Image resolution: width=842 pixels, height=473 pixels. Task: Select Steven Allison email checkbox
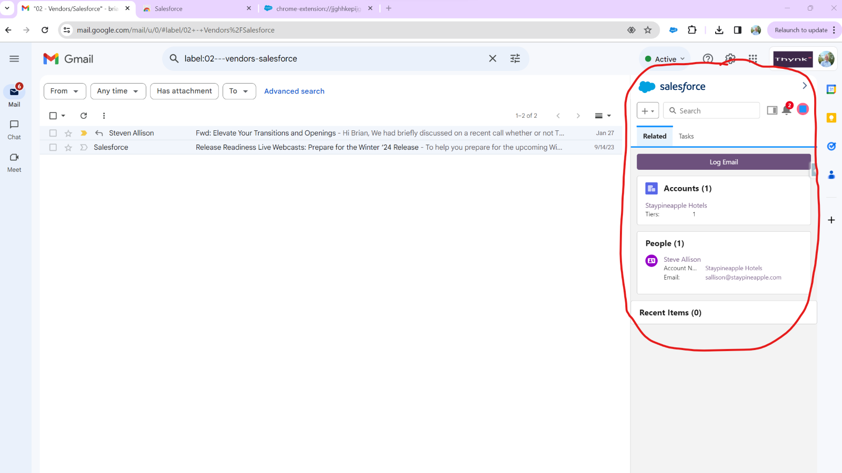click(x=53, y=133)
